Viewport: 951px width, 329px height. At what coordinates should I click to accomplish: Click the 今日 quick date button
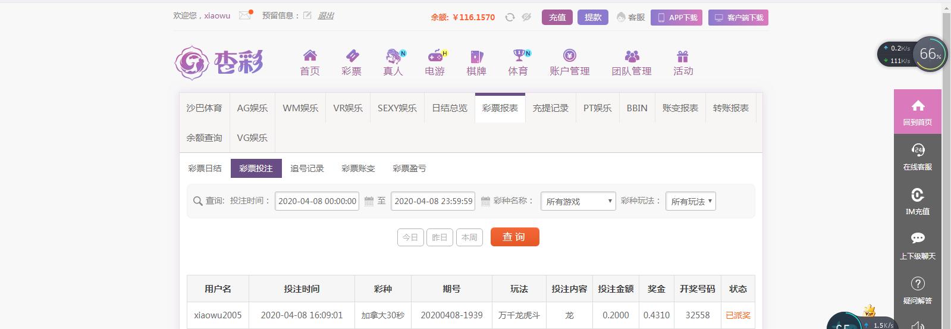point(410,237)
